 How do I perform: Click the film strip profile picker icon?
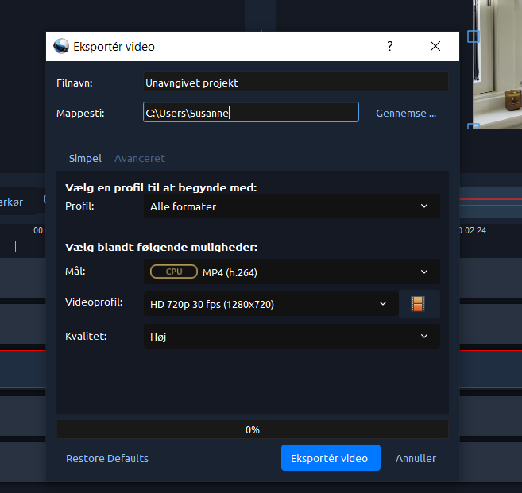tap(418, 304)
